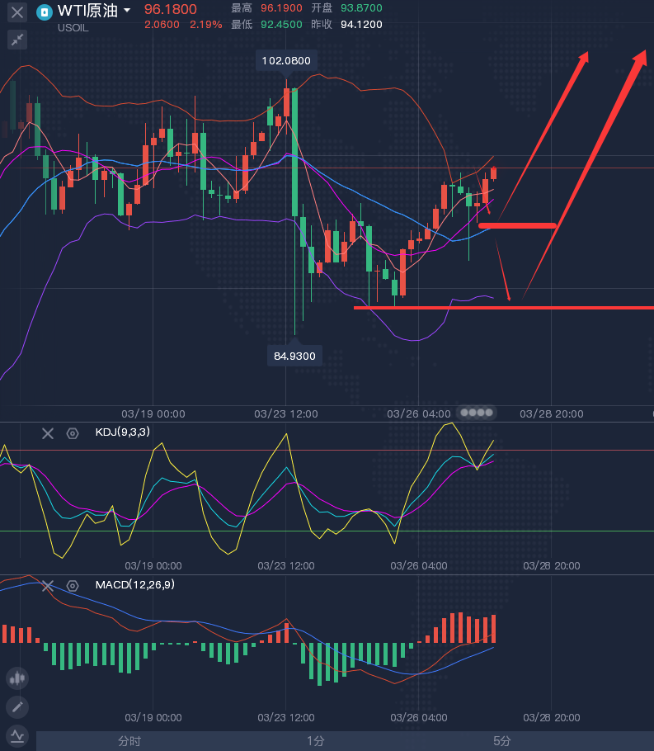Click the four-dot time axis scroll handle
The width and height of the screenshot is (654, 751).
[x=477, y=412]
